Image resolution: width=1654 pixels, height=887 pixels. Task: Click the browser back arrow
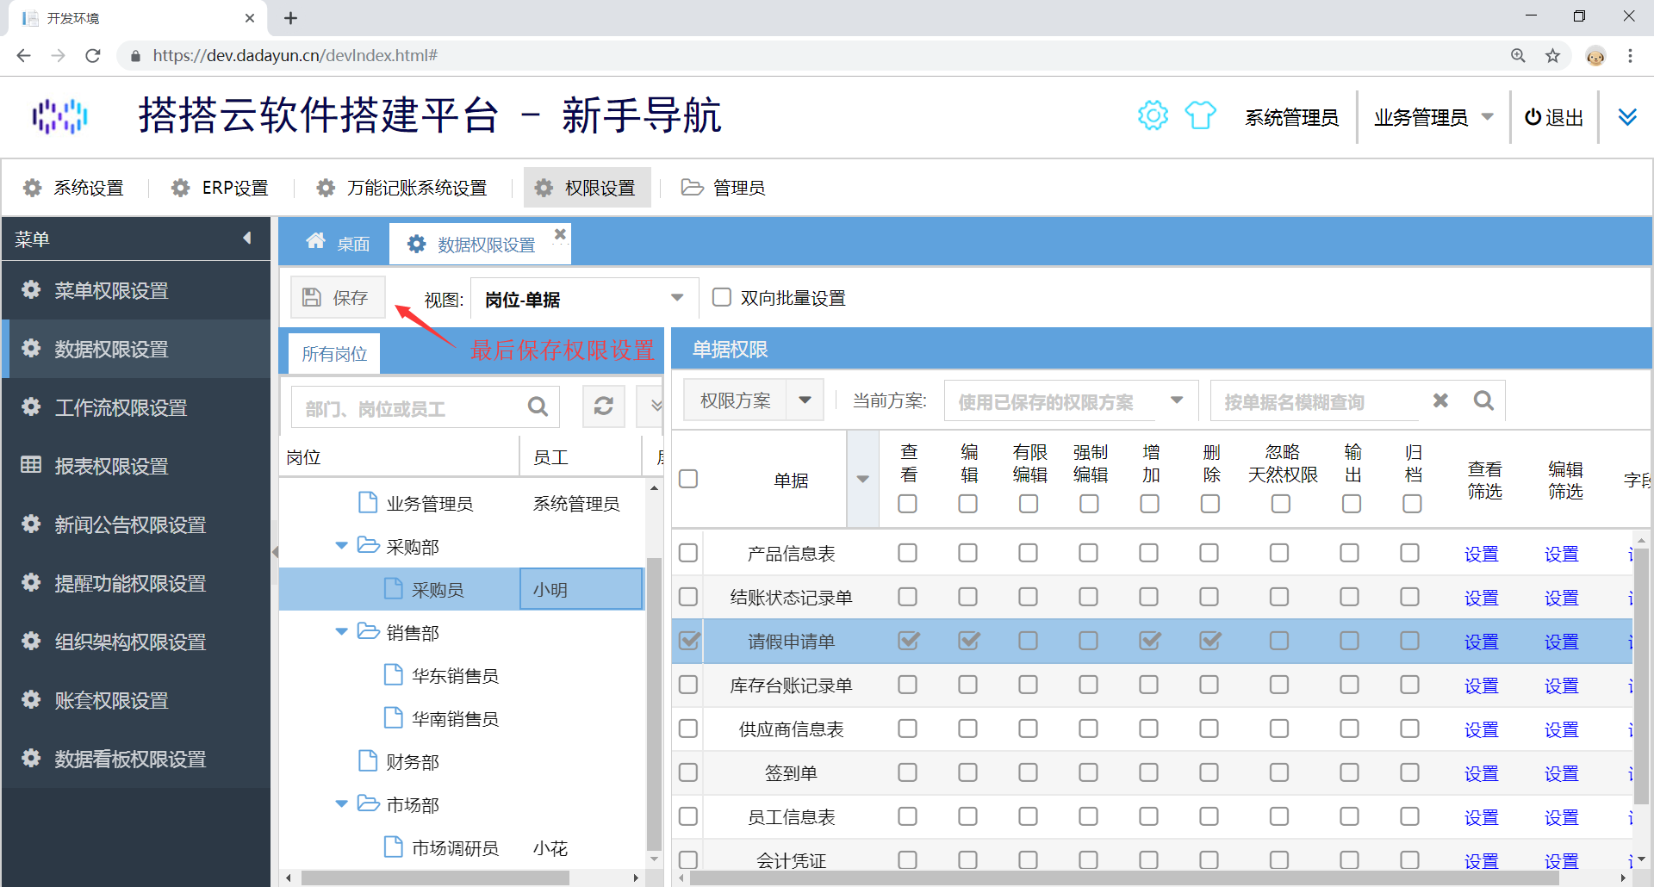[24, 56]
